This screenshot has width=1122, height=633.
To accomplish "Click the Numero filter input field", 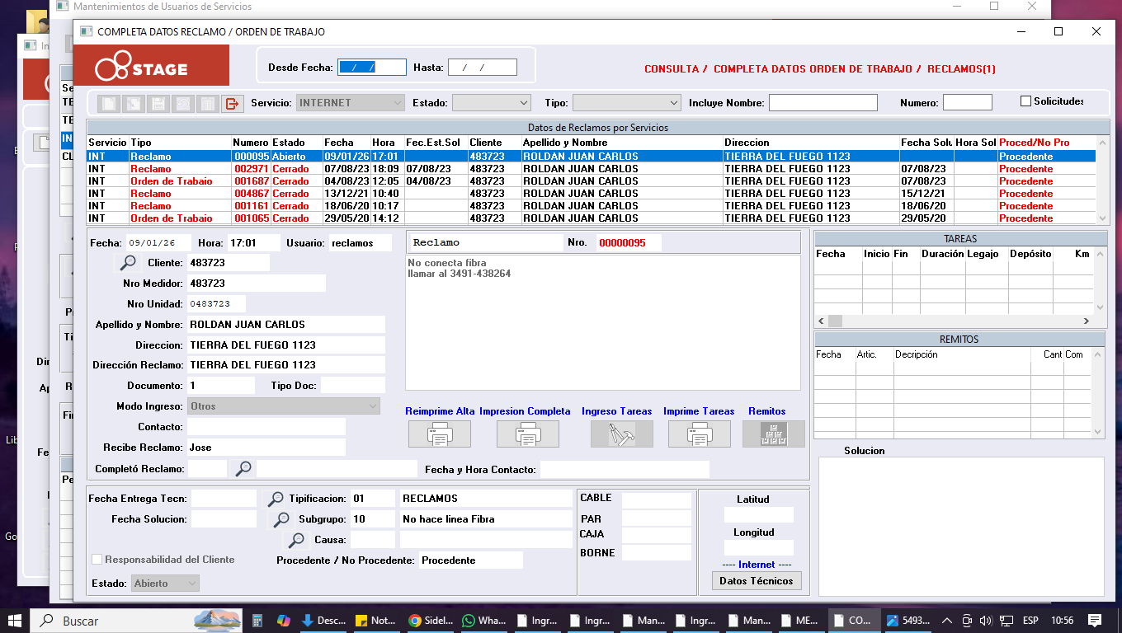I will (x=967, y=103).
